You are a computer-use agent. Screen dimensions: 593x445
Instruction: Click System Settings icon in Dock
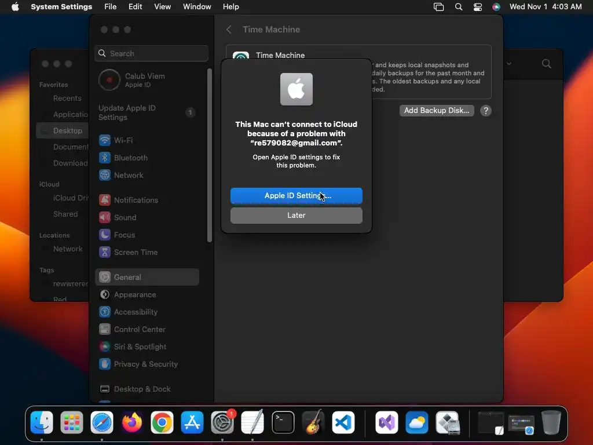222,422
